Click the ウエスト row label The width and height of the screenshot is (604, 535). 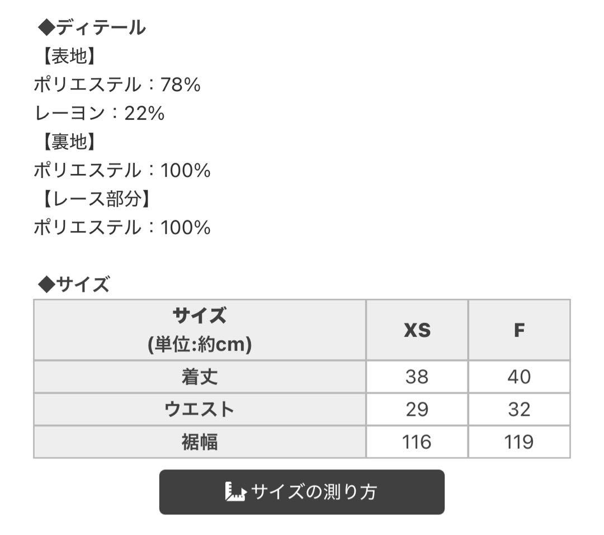(x=200, y=409)
